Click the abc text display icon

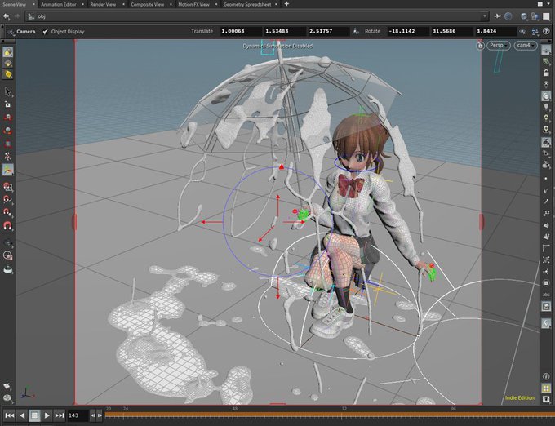pos(546,295)
